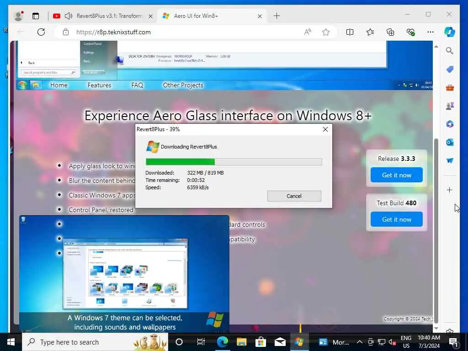View site information lock icon
Viewport: 468px width, 351px height.
[66, 32]
